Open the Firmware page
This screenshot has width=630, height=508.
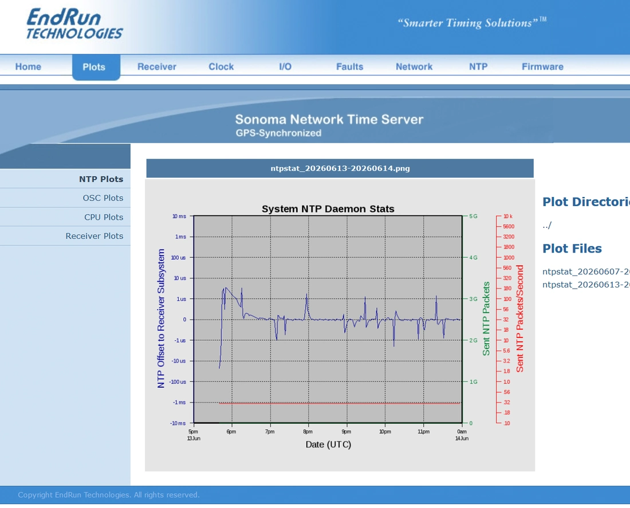542,66
